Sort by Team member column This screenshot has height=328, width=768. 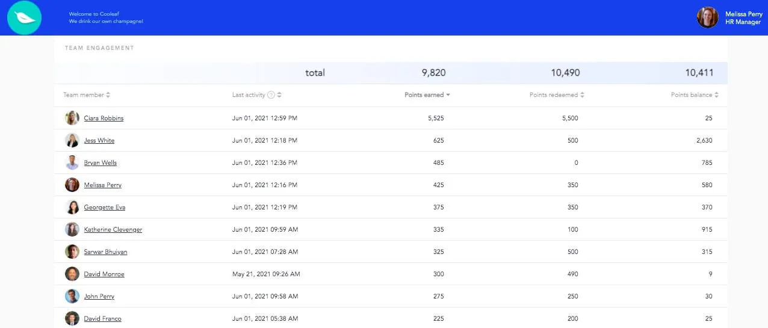[x=87, y=95]
